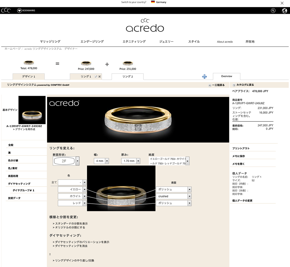Screen dimensions: 290x267
Task: Select 表面処理 in left sidebar
Action: pos(13,176)
